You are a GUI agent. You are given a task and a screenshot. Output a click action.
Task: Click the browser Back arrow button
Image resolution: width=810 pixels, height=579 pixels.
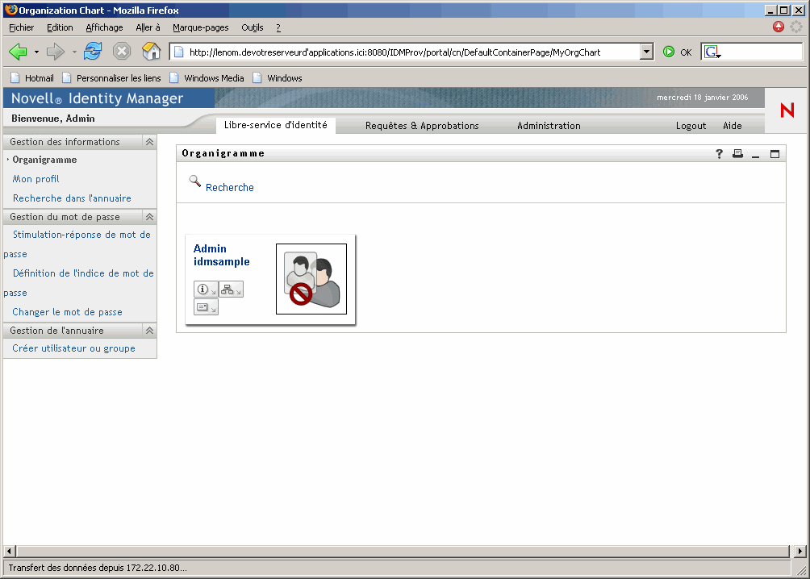point(18,52)
